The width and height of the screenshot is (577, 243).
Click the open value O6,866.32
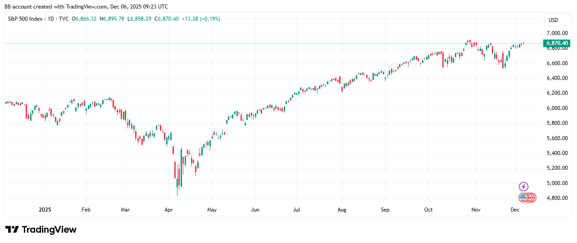point(86,19)
